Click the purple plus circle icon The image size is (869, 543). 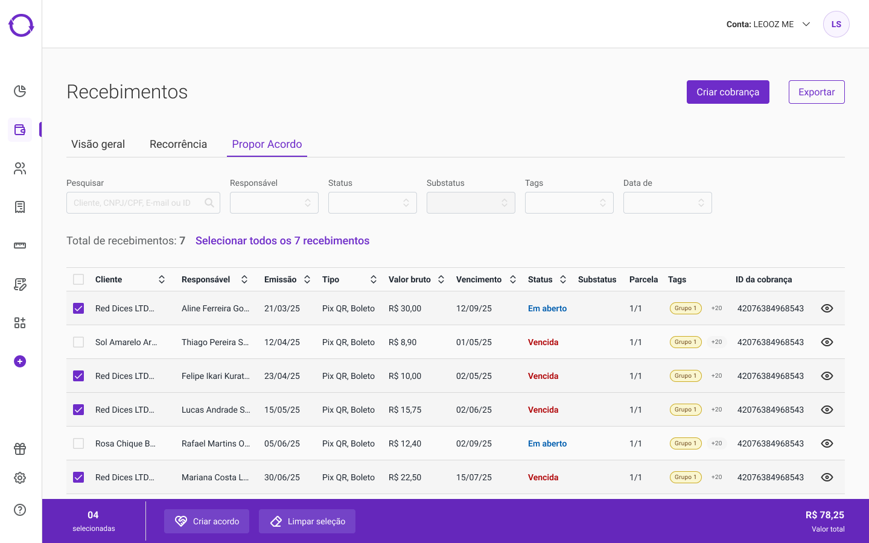[20, 361]
